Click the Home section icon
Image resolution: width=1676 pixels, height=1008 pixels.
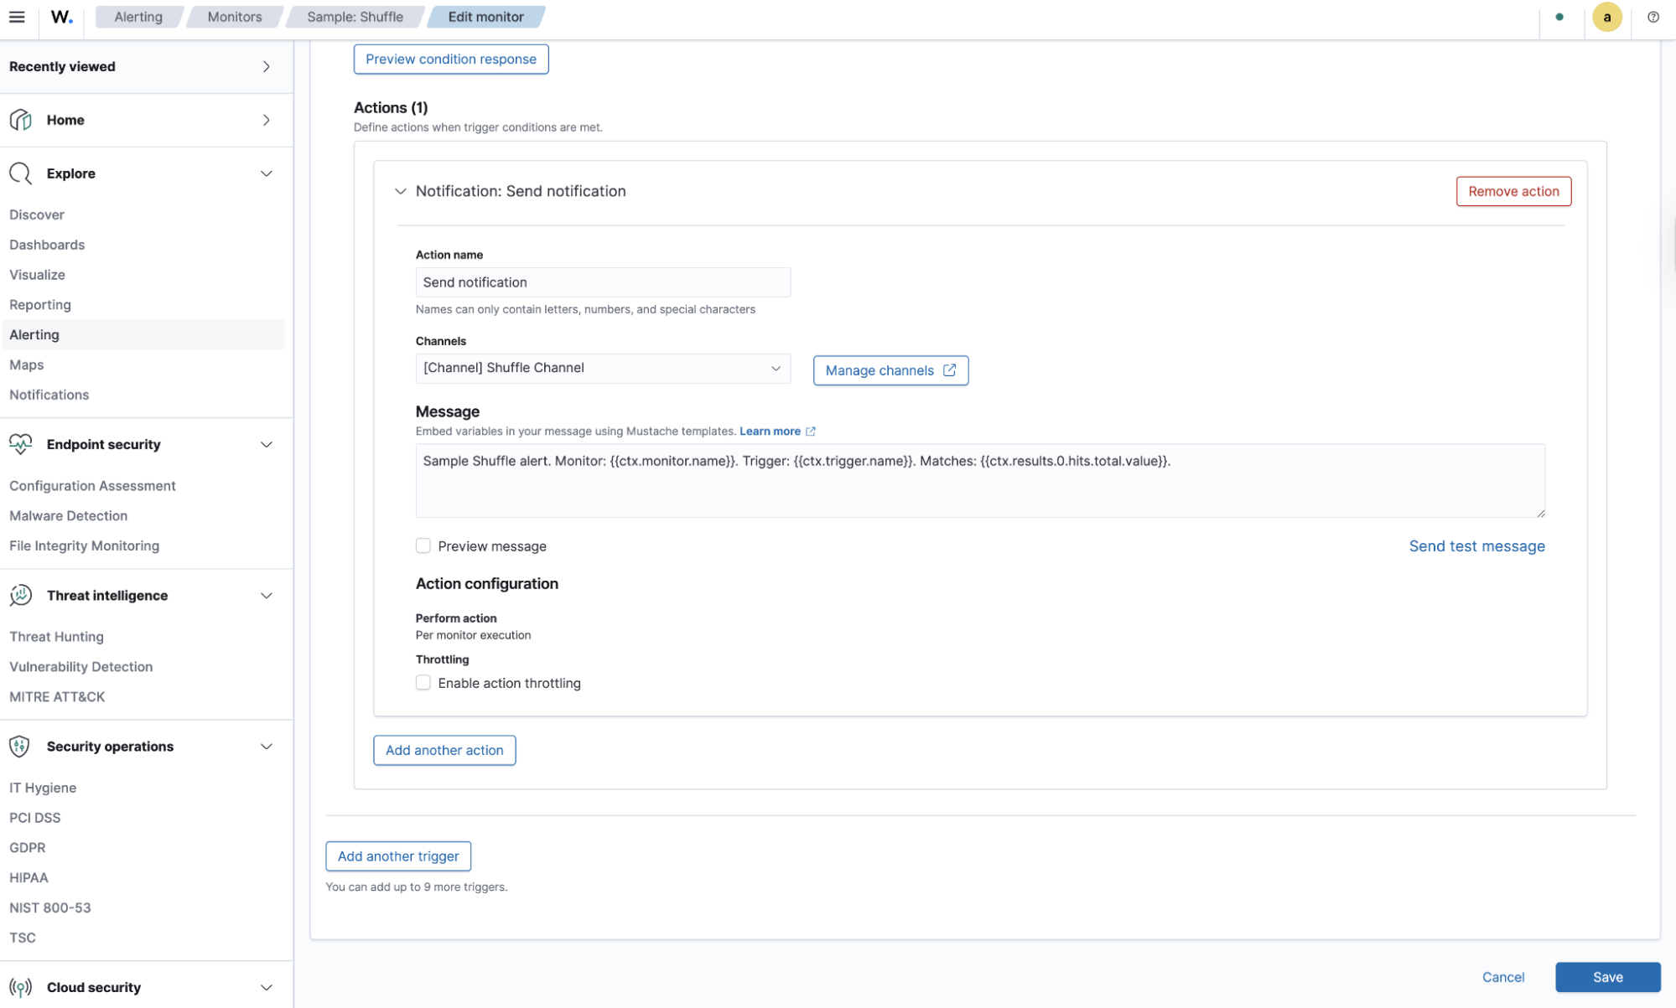(21, 120)
